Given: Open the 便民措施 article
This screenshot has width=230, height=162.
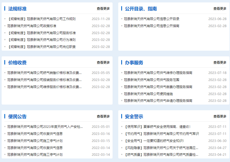Looking at the screenshot, I should [148, 94].
